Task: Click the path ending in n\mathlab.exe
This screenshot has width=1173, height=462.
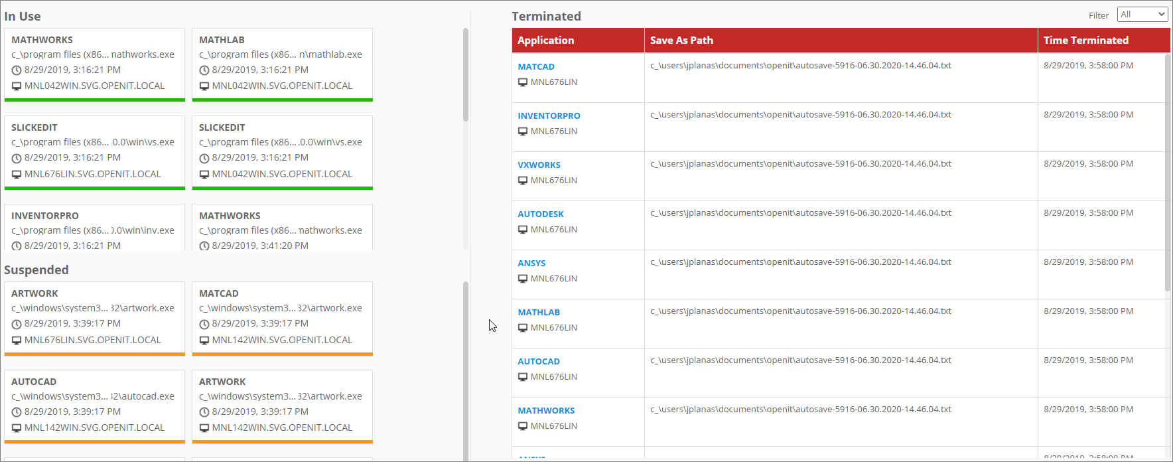Action: pos(281,54)
